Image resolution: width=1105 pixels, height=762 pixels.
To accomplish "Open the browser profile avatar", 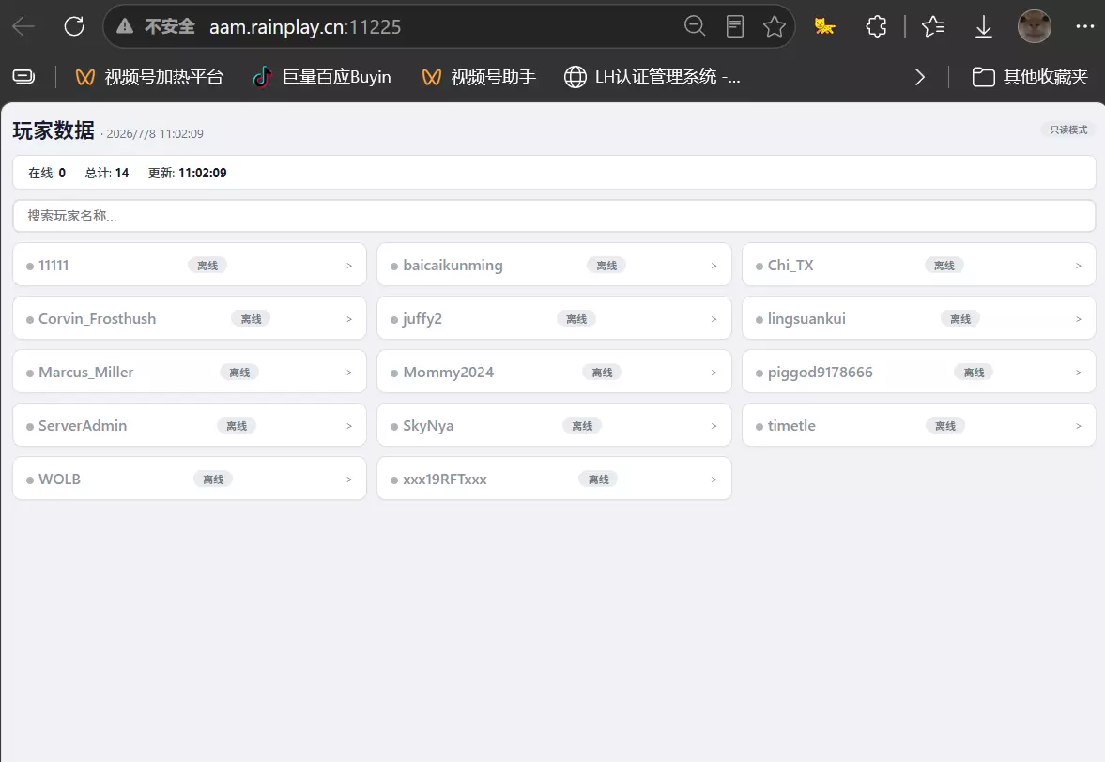I will click(x=1035, y=27).
